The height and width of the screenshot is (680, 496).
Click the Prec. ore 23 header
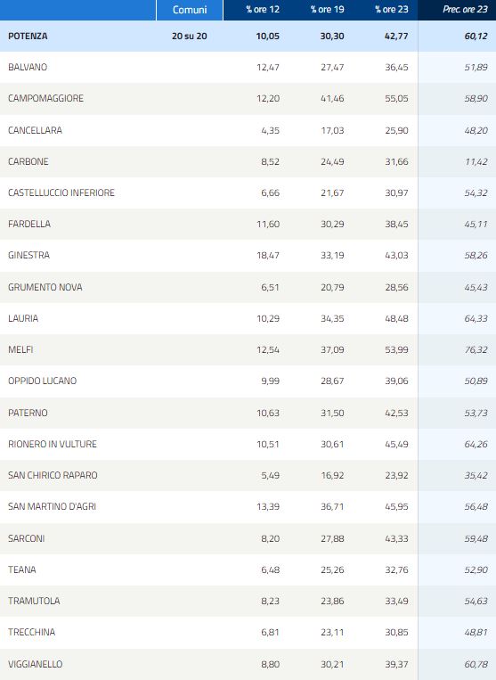[x=465, y=10]
